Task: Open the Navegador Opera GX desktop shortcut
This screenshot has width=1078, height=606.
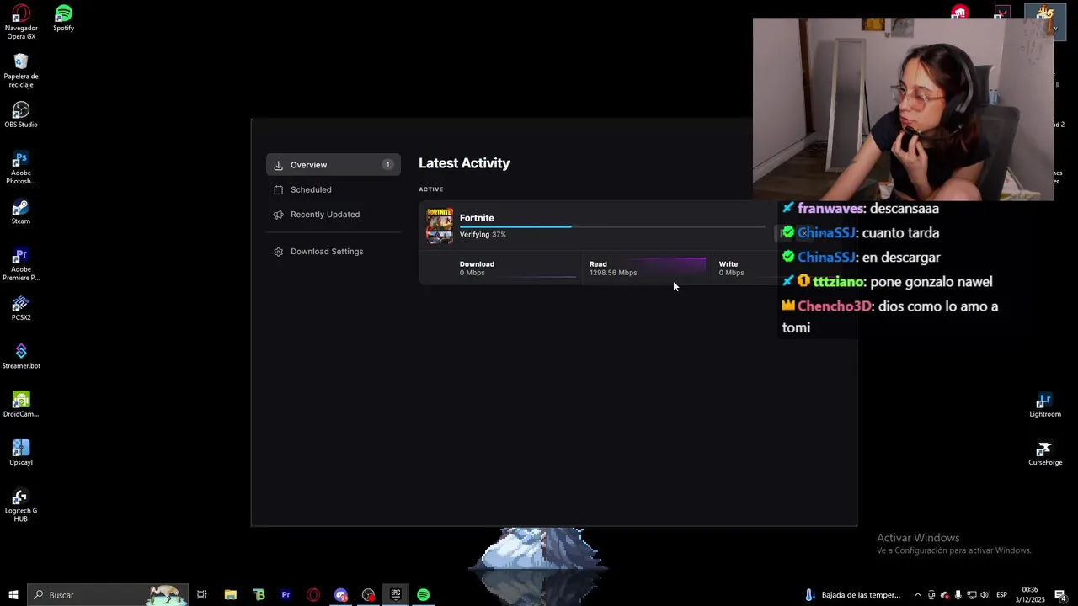Action: [21, 22]
